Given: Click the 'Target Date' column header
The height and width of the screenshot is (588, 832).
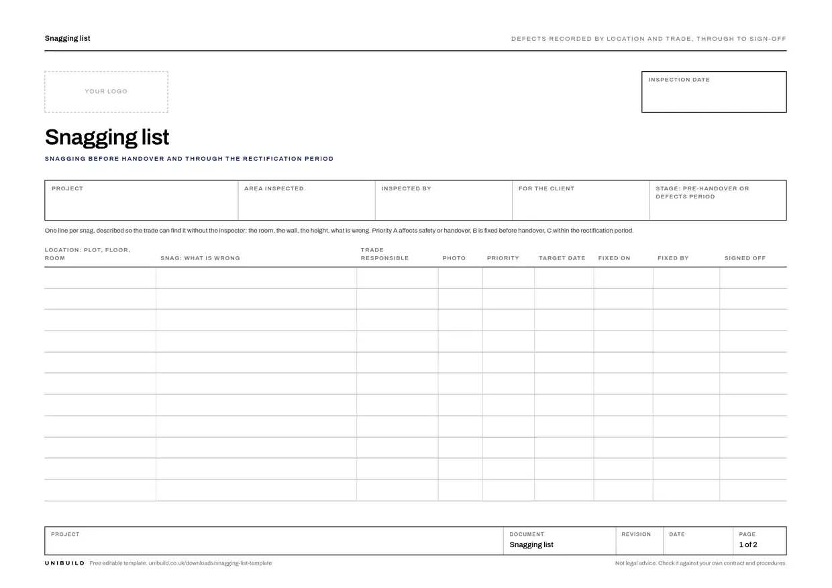Looking at the screenshot, I should click(x=562, y=258).
